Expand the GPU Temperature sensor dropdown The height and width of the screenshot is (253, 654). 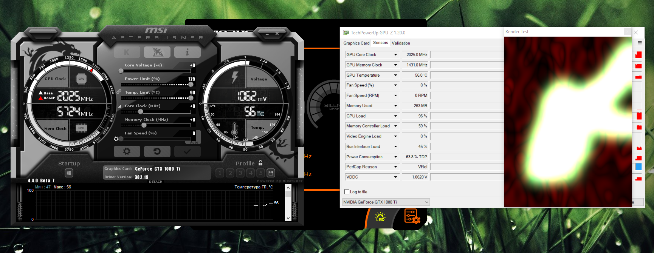click(396, 75)
